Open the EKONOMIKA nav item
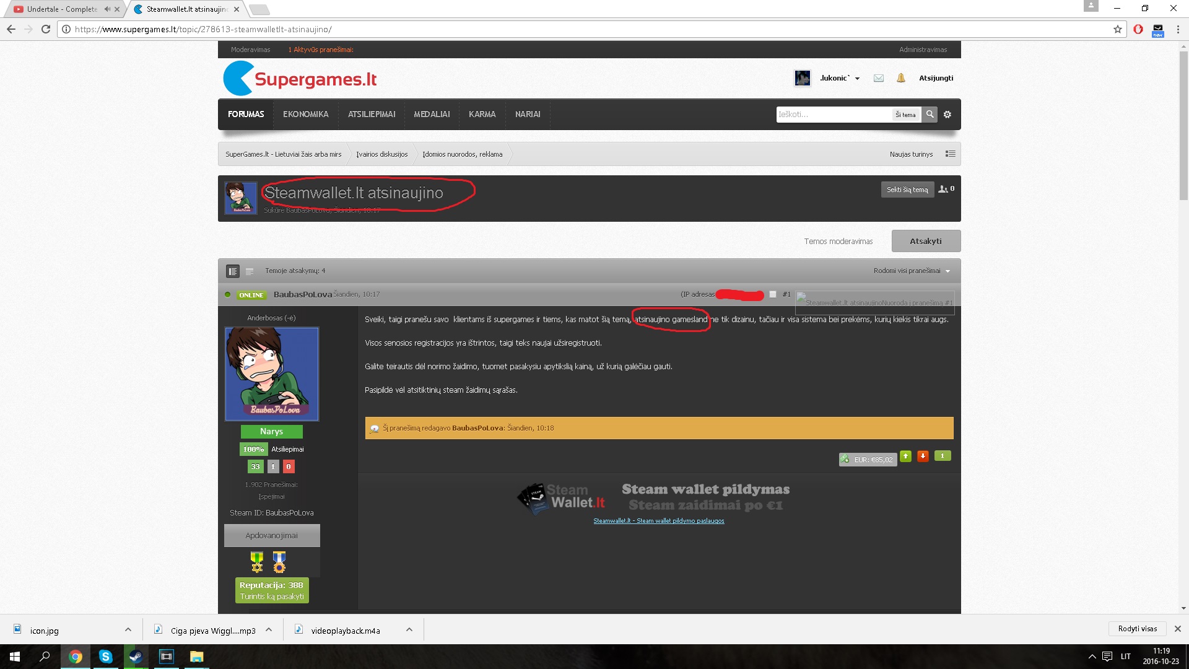 [x=306, y=115]
